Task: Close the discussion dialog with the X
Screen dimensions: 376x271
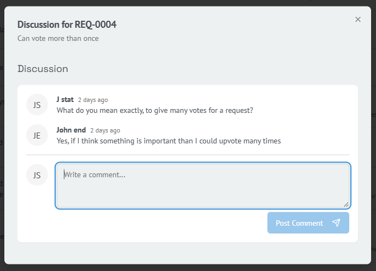Action: 358,20
